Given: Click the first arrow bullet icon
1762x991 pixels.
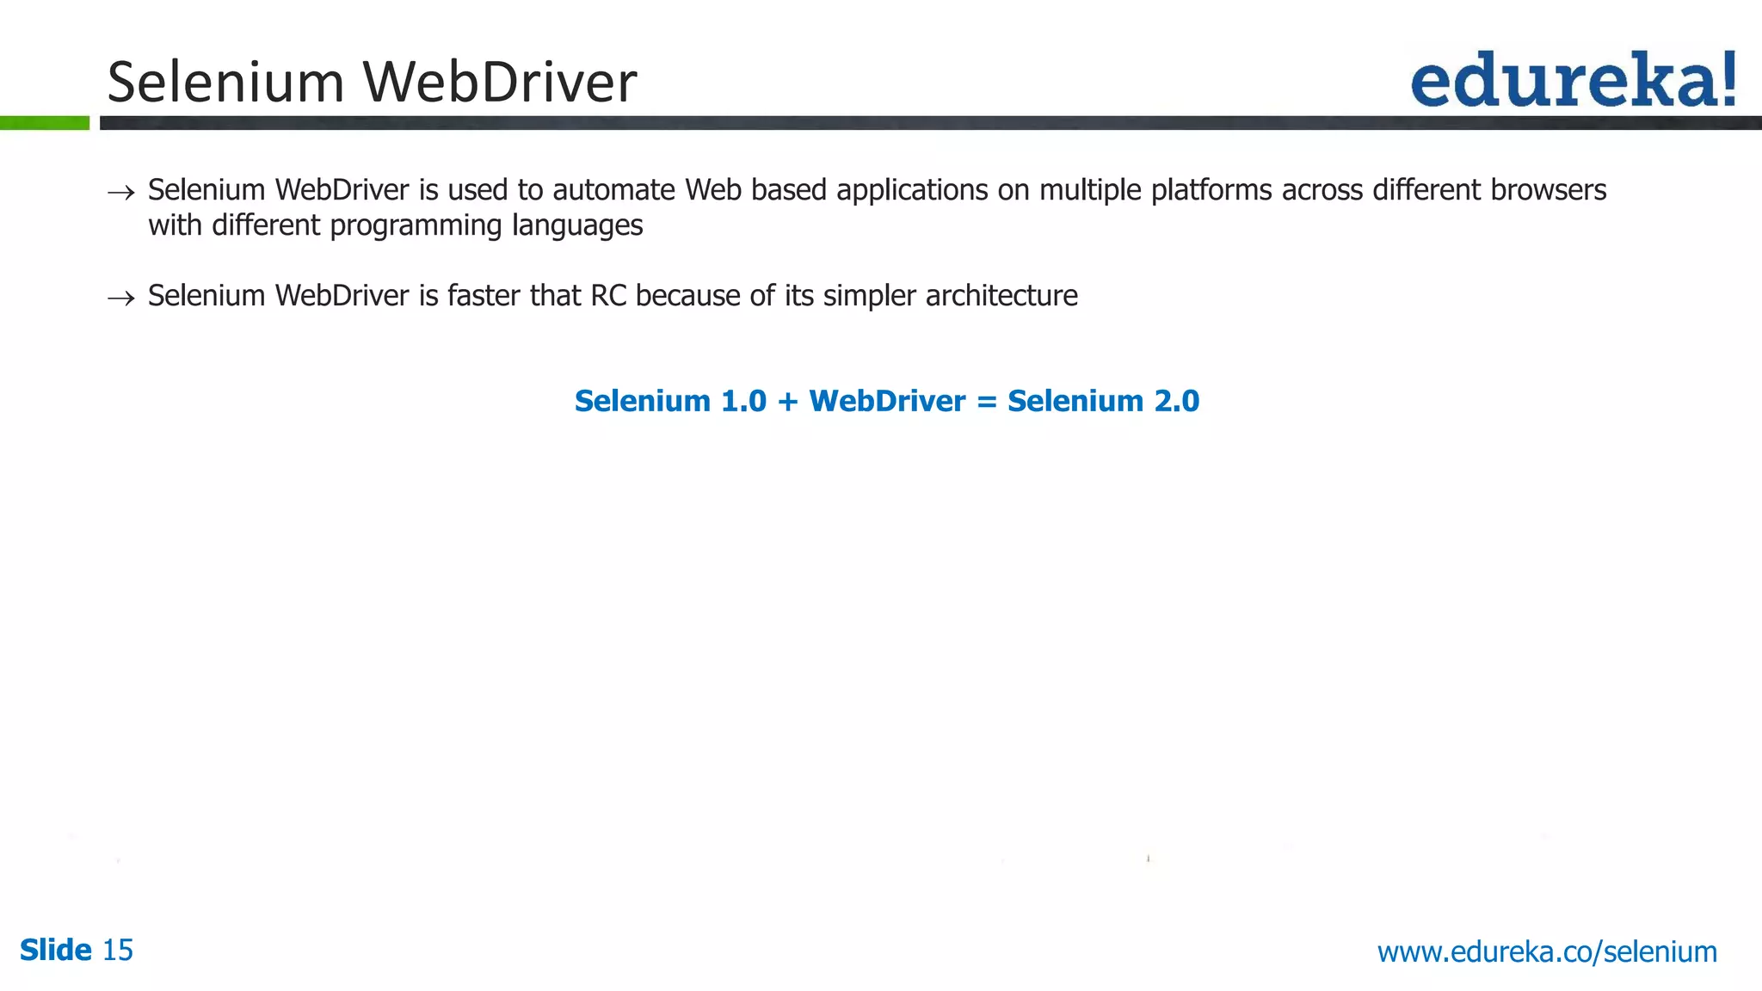Looking at the screenshot, I should [121, 193].
